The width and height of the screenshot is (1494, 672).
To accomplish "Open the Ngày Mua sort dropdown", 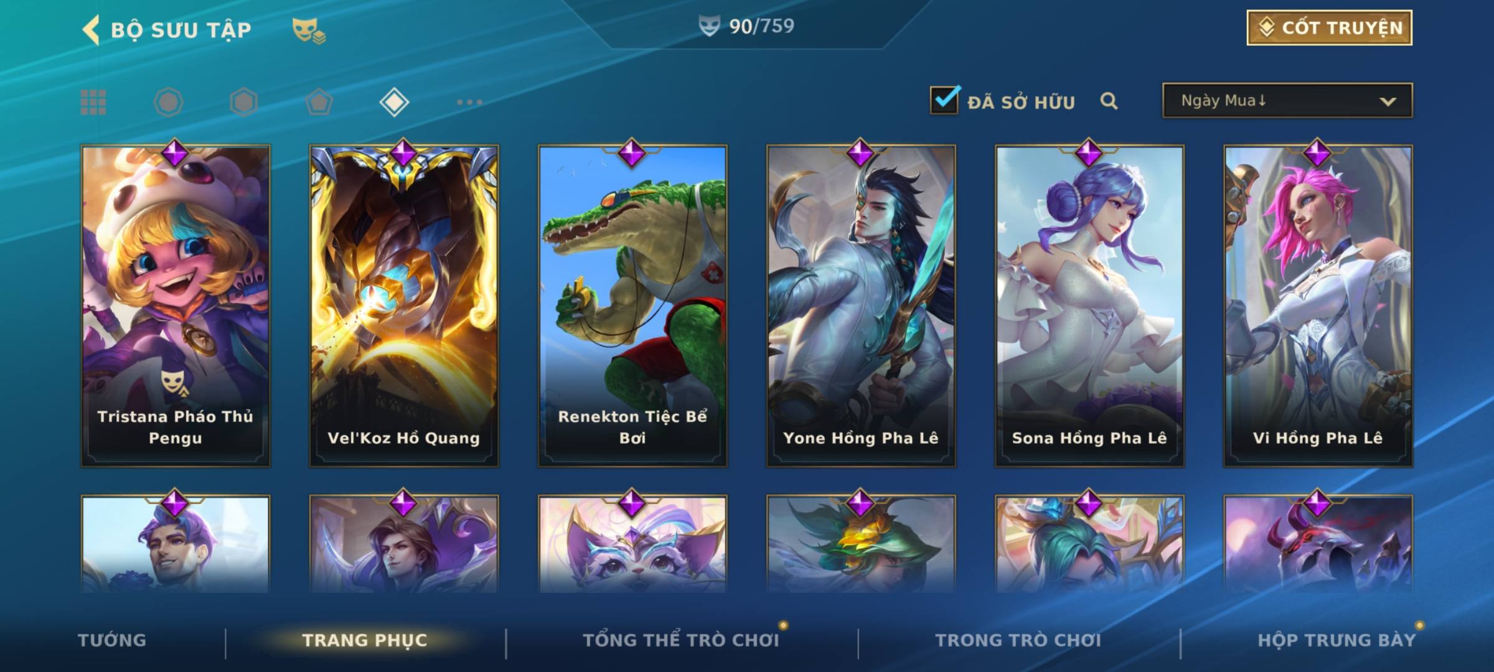I will (1287, 100).
